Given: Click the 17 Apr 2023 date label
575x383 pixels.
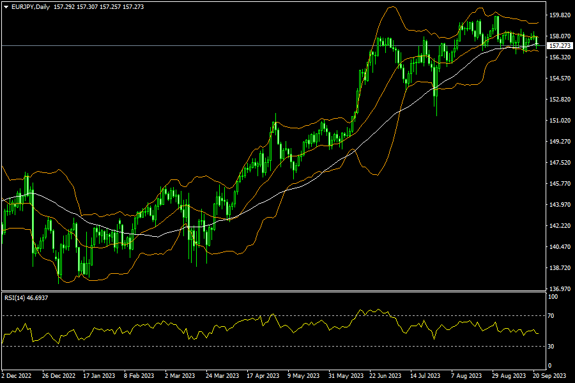Looking at the screenshot, I should [x=263, y=376].
